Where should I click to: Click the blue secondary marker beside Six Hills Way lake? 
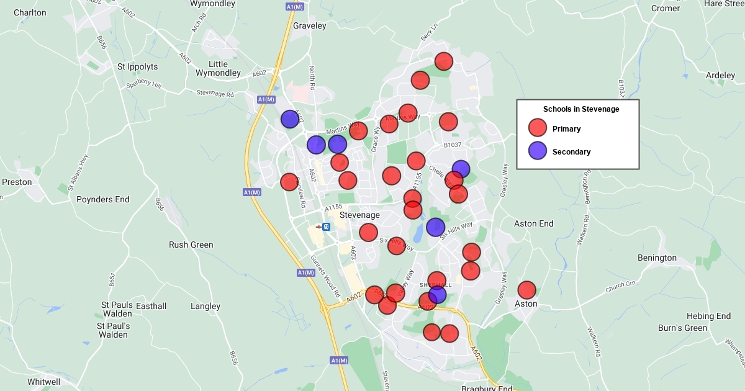point(435,227)
